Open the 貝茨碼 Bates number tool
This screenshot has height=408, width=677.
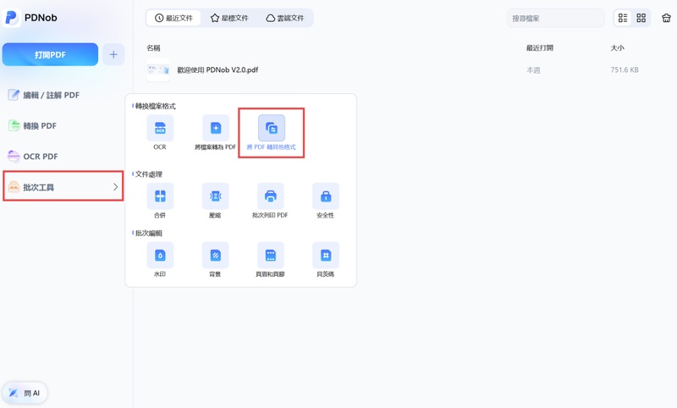(x=326, y=256)
